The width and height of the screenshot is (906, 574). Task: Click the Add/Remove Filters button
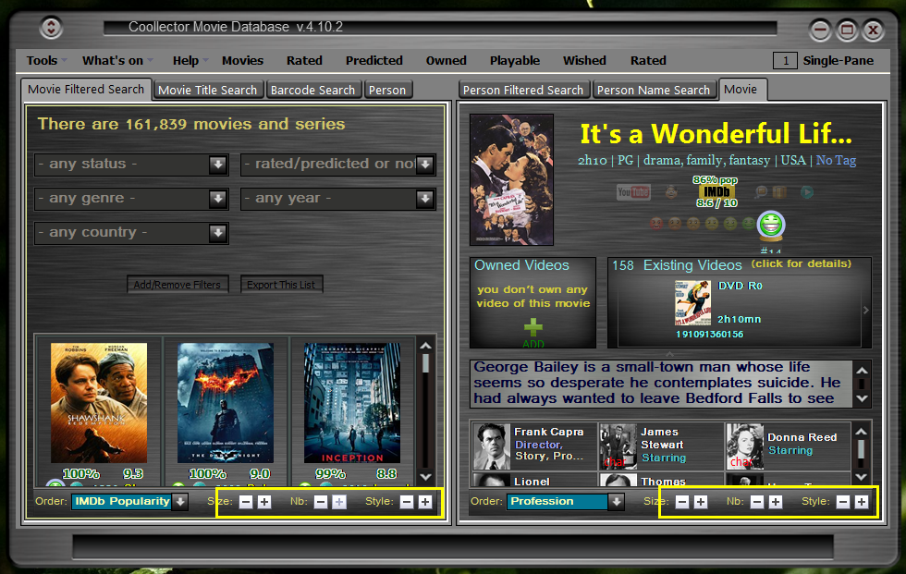[x=178, y=284]
